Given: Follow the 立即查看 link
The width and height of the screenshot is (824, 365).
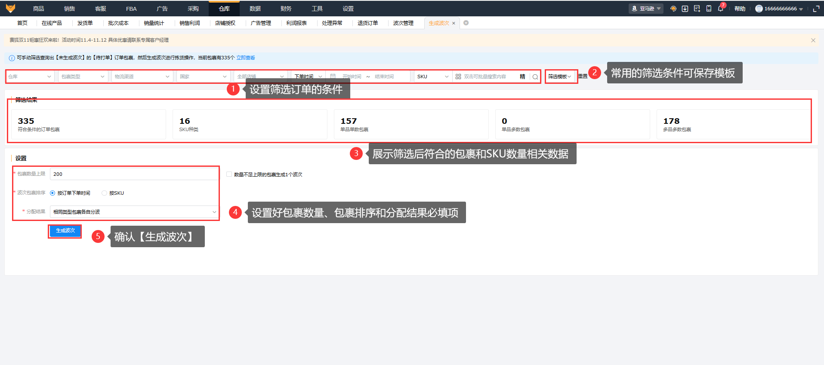Looking at the screenshot, I should pyautogui.click(x=246, y=58).
